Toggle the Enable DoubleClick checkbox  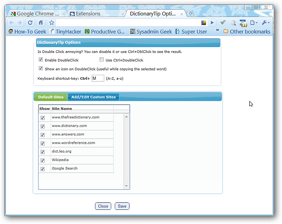pos(41,60)
